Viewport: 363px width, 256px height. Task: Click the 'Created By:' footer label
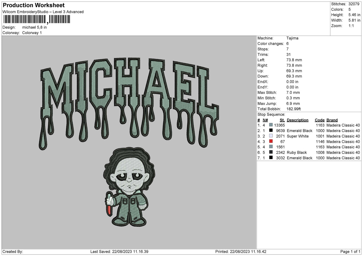[x=13, y=251]
